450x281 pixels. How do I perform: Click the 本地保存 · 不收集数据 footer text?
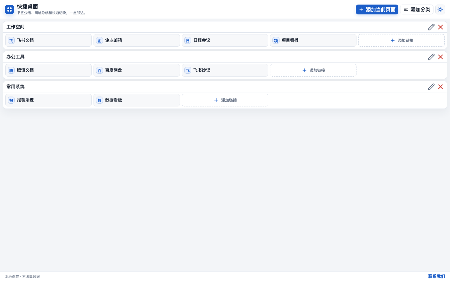point(22,277)
